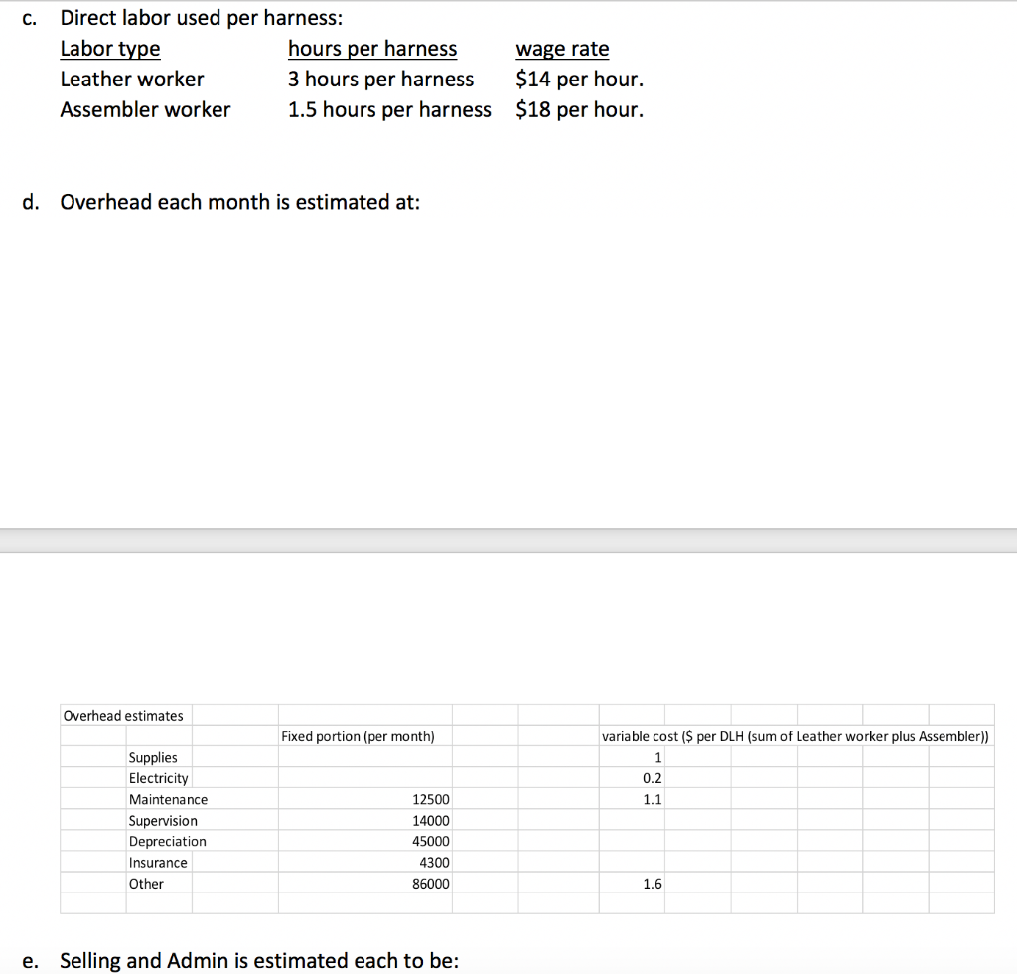Select the 45000 Depreciation value cell
Image resolution: width=1017 pixels, height=974 pixels.
pyautogui.click(x=429, y=841)
